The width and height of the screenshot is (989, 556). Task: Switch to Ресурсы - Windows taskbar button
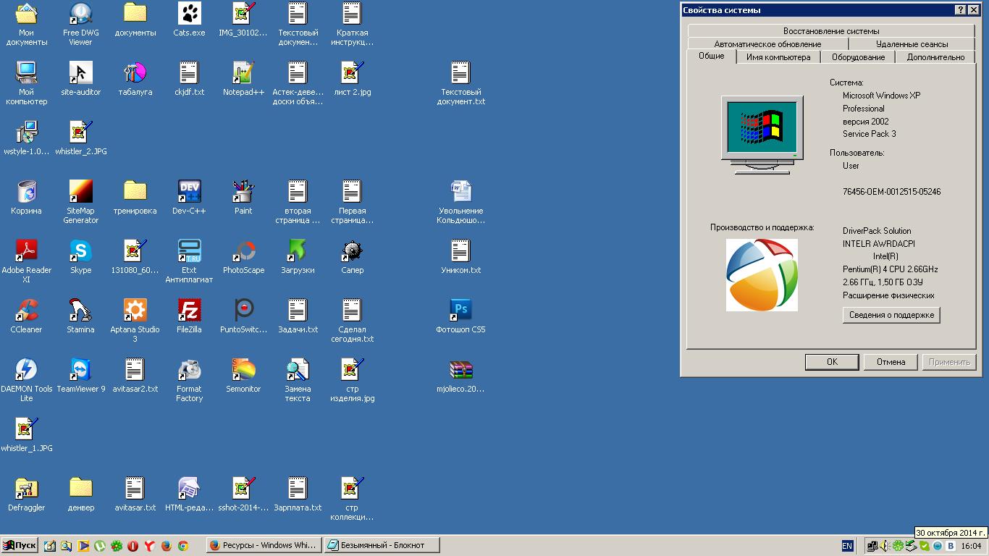pos(264,546)
